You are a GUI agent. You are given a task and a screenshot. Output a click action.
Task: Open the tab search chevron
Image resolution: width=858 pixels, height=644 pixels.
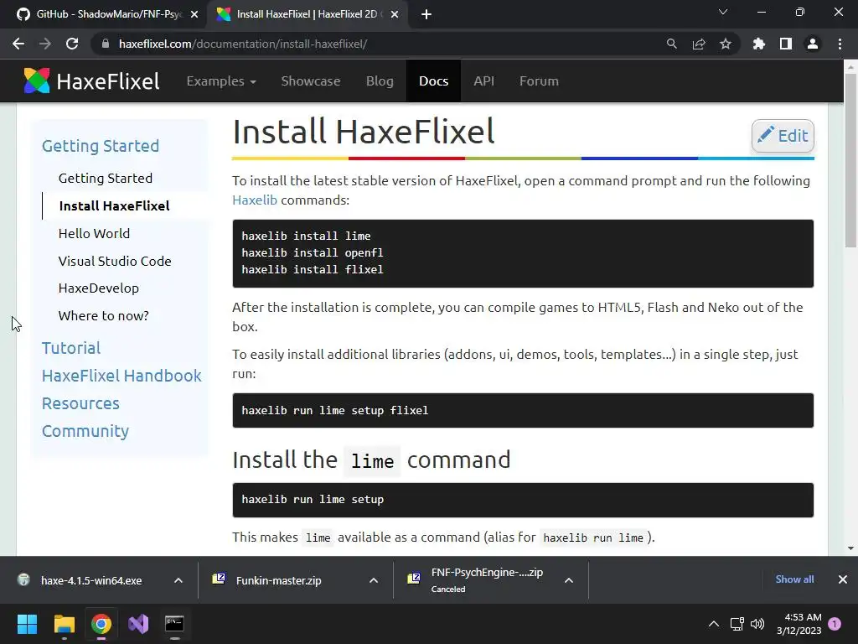[723, 12]
